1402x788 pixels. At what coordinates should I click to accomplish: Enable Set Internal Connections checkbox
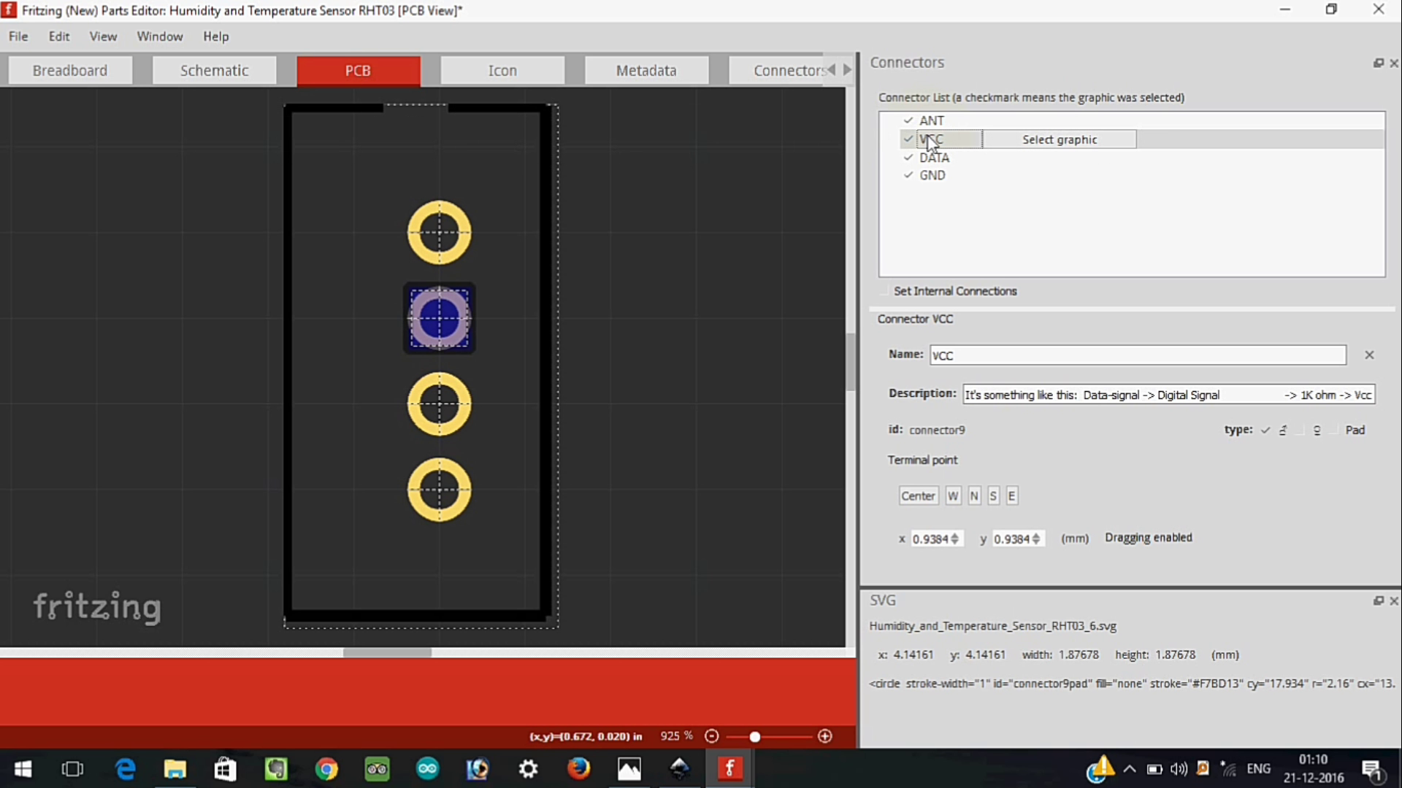[x=885, y=291]
